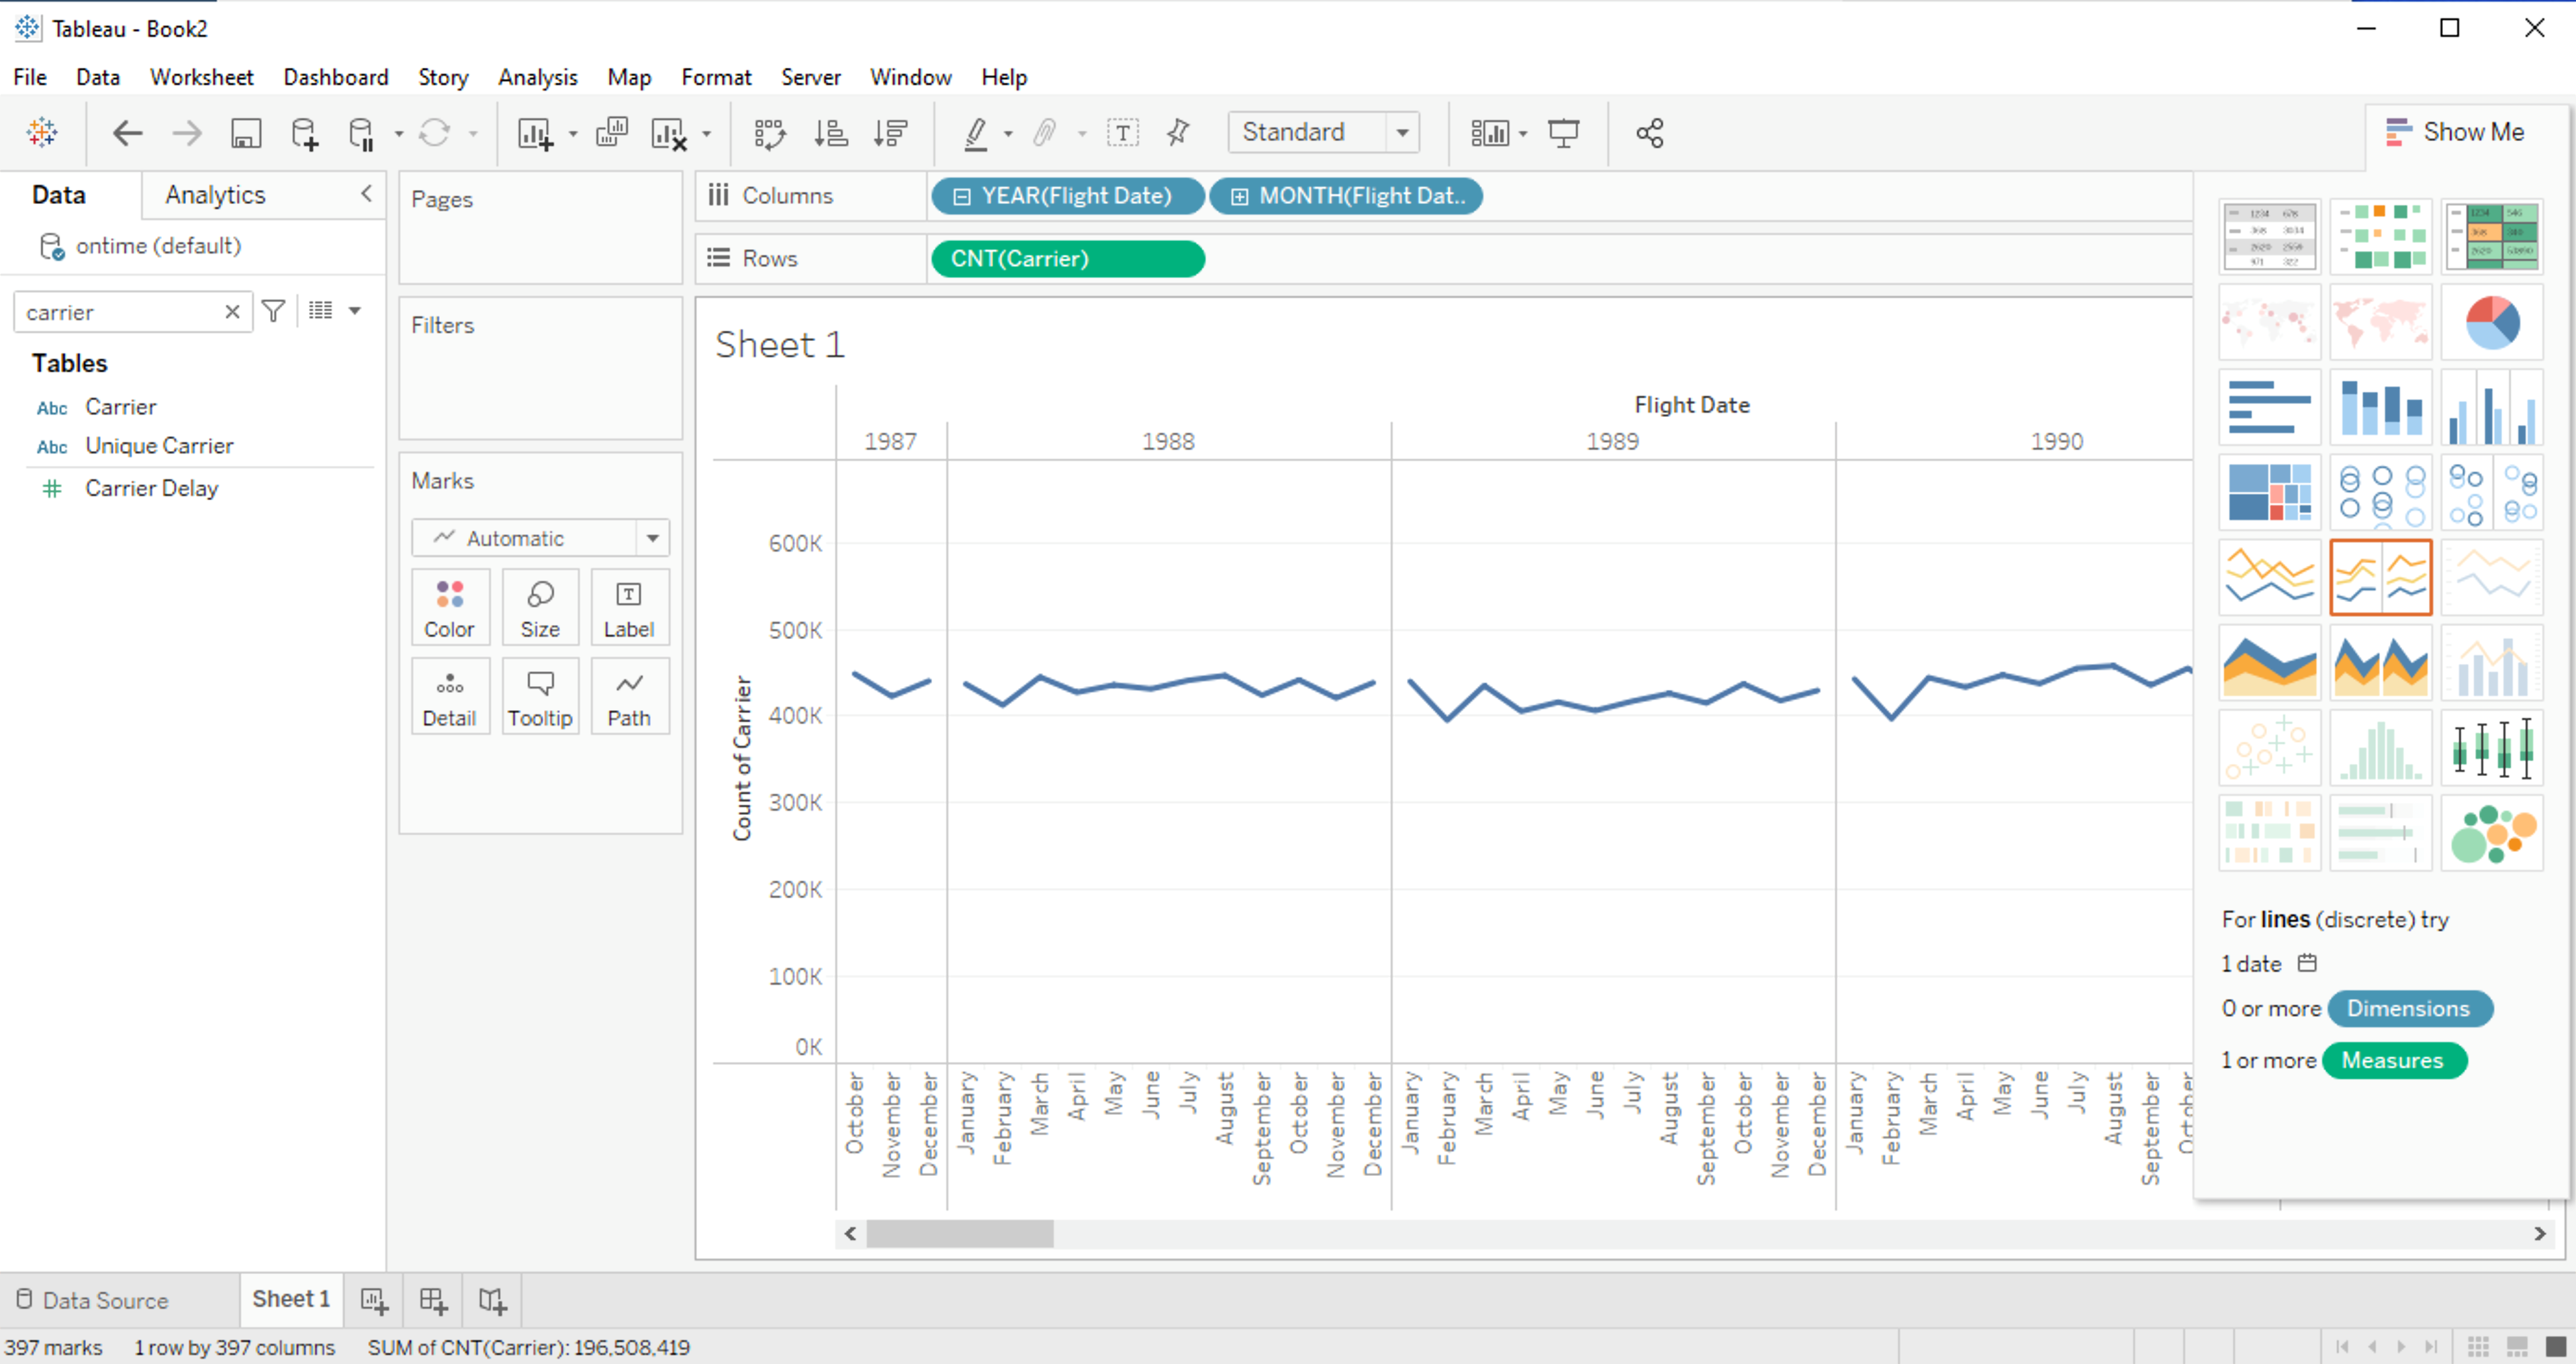Expand the MONTH(Flight Date) pill
Image resolution: width=2576 pixels, height=1364 pixels.
[1239, 197]
